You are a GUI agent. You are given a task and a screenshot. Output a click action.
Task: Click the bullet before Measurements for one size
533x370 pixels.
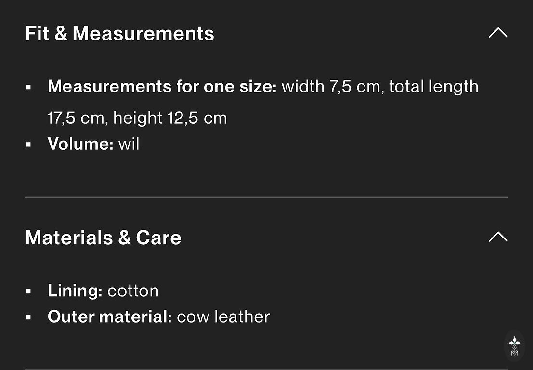coord(28,88)
